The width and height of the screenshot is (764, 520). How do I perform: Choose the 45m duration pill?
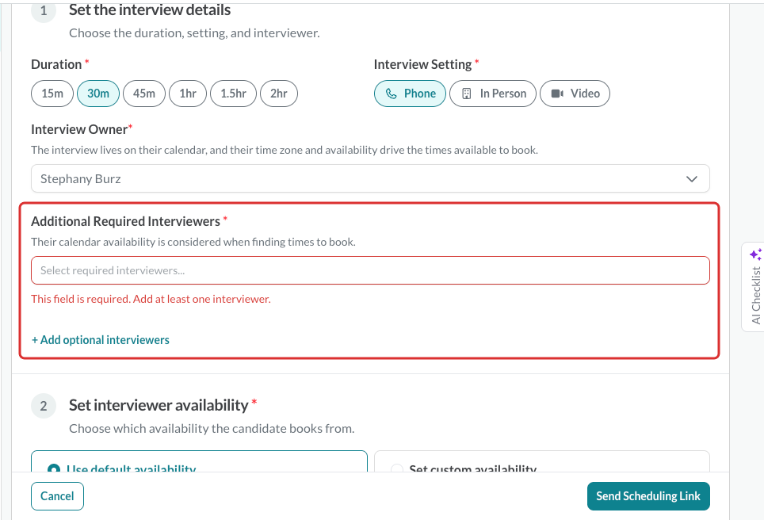[144, 94]
